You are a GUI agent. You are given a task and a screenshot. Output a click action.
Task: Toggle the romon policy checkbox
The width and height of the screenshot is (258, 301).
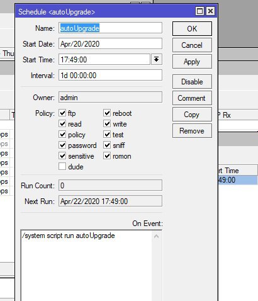coord(107,156)
